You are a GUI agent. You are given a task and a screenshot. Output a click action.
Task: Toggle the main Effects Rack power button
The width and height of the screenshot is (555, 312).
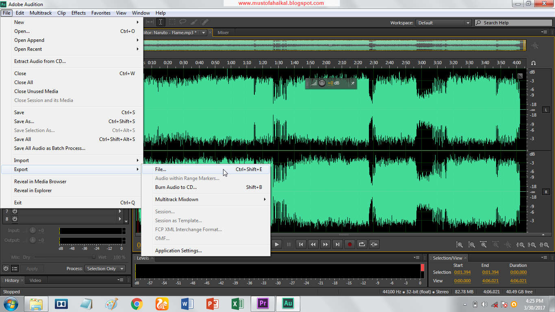click(6, 269)
